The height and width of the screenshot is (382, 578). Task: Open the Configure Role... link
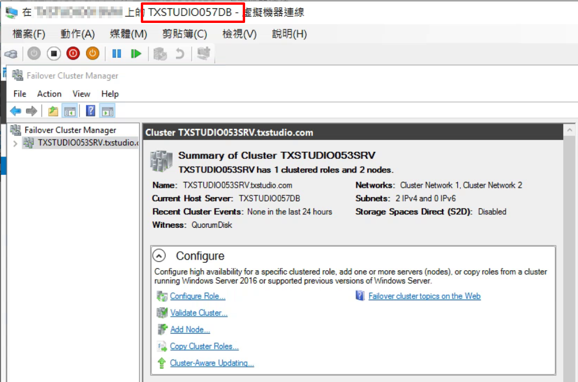click(x=197, y=296)
